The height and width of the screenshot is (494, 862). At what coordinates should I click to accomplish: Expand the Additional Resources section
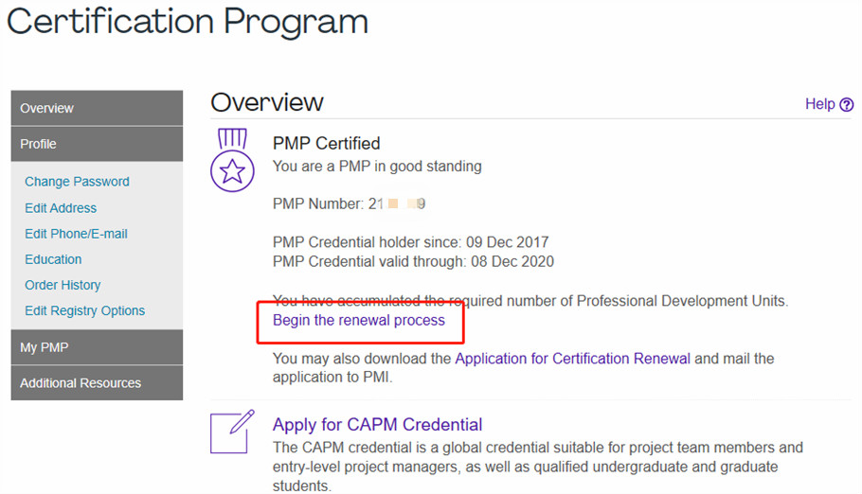(97, 383)
